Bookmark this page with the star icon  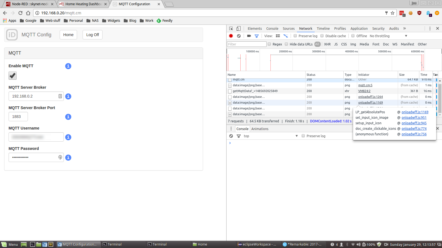(393, 13)
